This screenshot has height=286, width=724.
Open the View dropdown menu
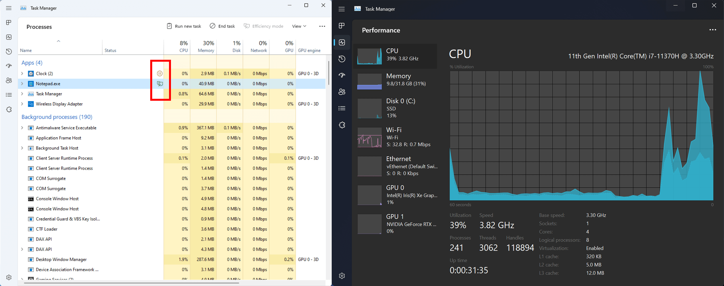click(x=299, y=26)
